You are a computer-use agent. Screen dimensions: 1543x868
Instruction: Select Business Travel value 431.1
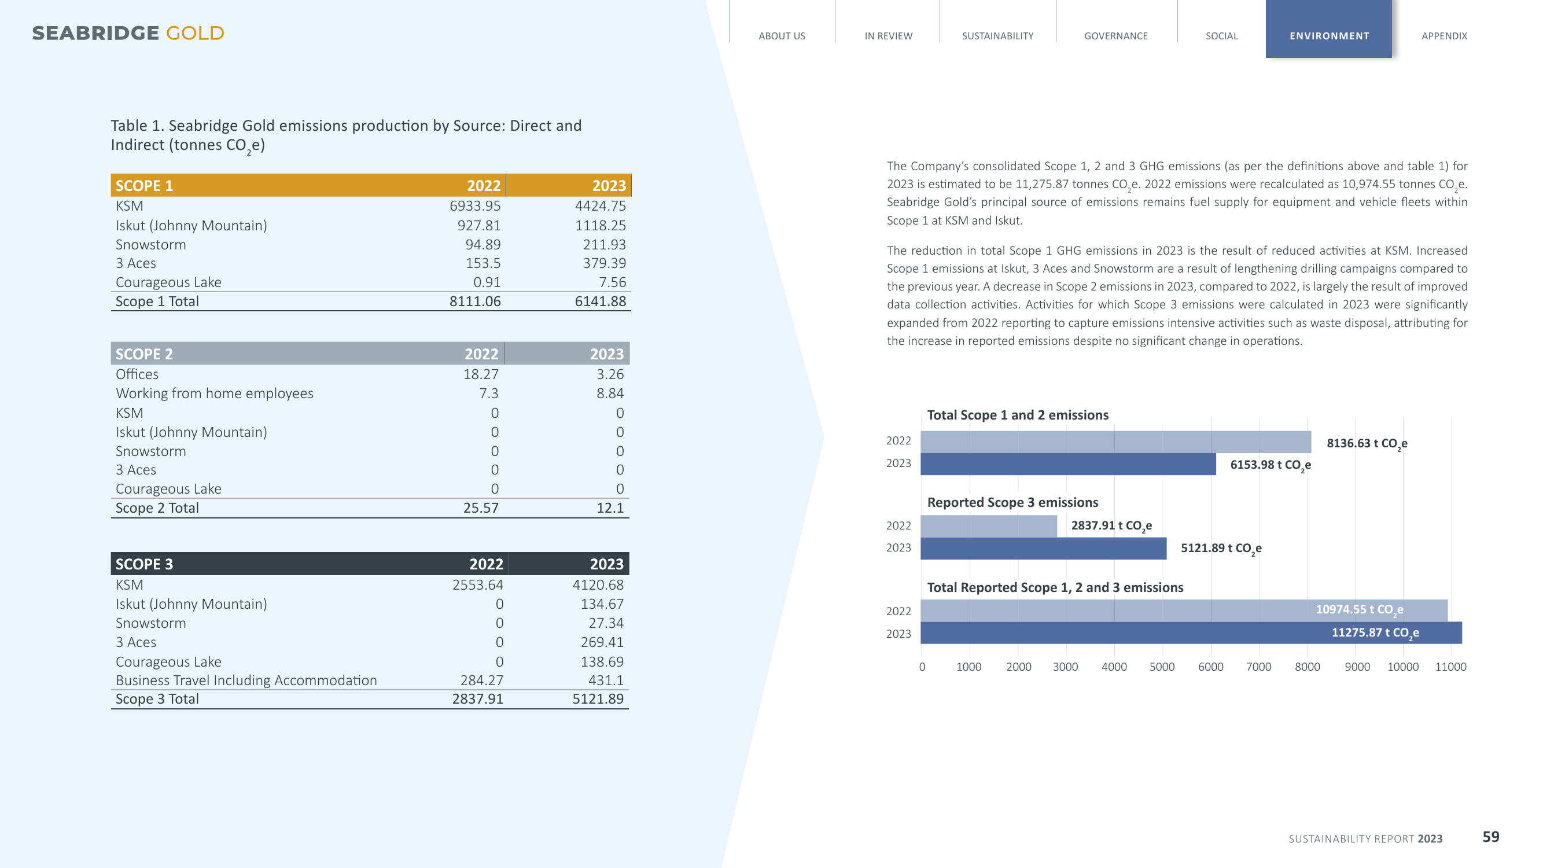(x=606, y=681)
